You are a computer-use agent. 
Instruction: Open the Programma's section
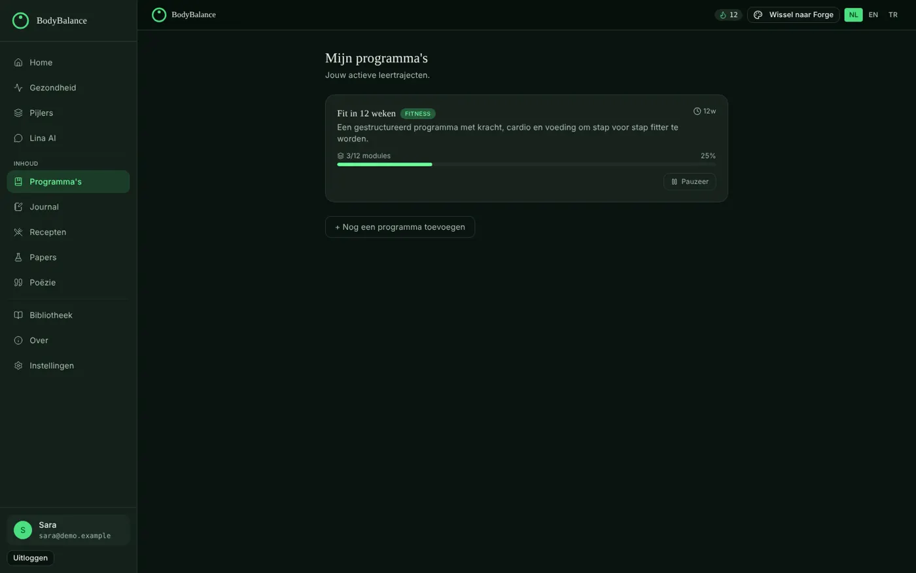68,181
